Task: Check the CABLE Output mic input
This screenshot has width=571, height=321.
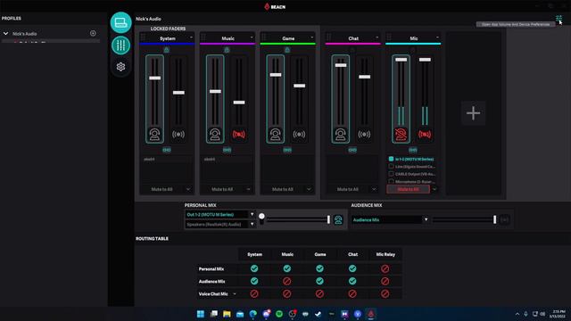Action: 391,174
